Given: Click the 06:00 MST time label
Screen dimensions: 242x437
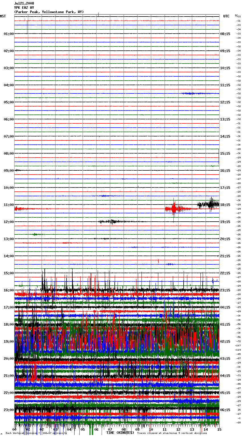Looking at the screenshot, I should tap(9, 119).
